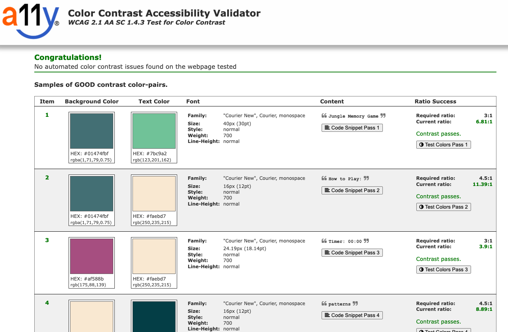Click Test Colors Pass 2 button
This screenshot has width=508, height=332.
click(x=443, y=207)
